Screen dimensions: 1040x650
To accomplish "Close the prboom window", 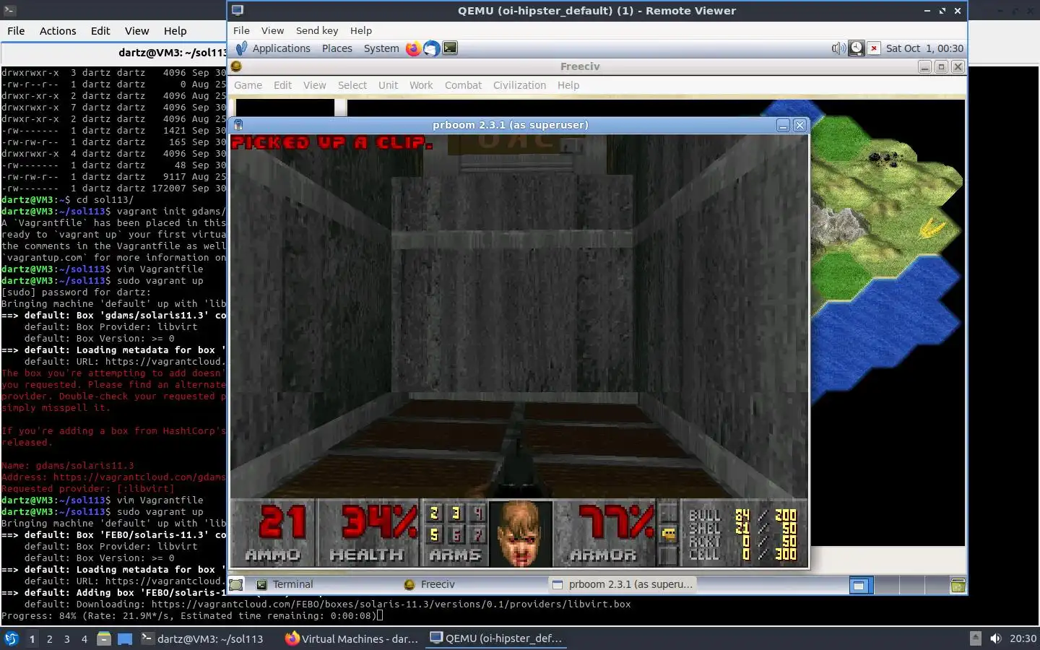I will click(x=799, y=125).
